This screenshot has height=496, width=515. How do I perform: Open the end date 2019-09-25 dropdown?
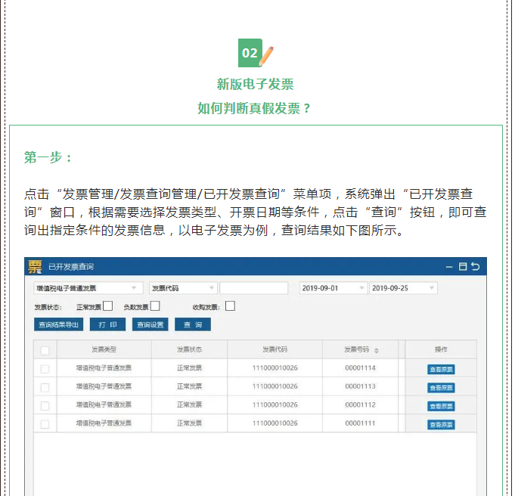tap(403, 288)
